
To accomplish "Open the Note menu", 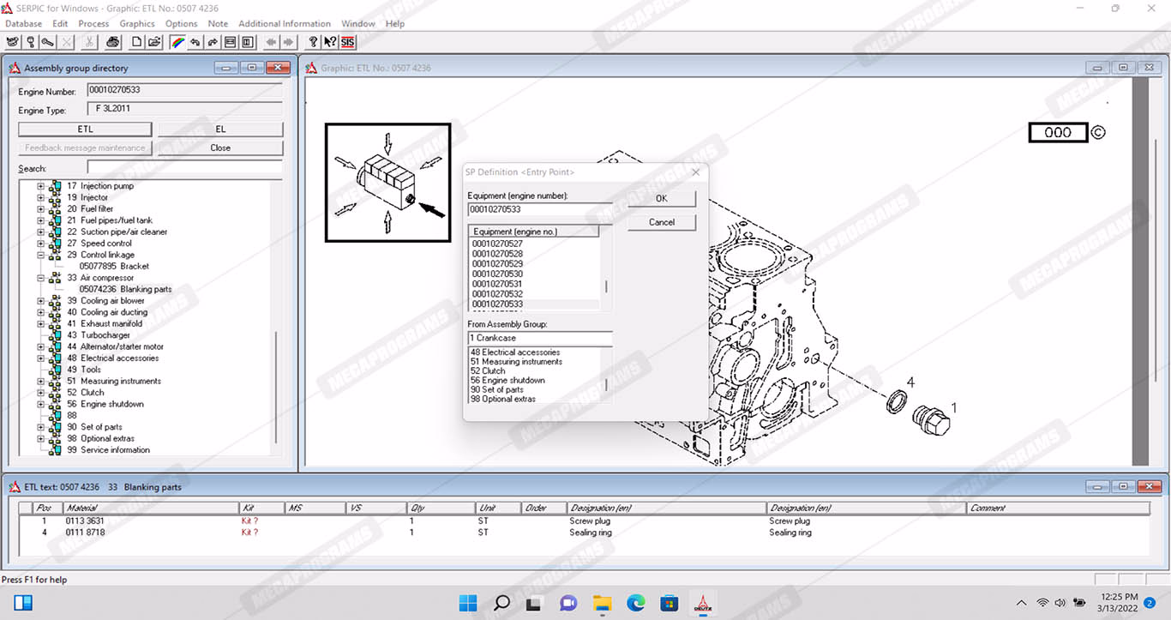I will [x=218, y=24].
